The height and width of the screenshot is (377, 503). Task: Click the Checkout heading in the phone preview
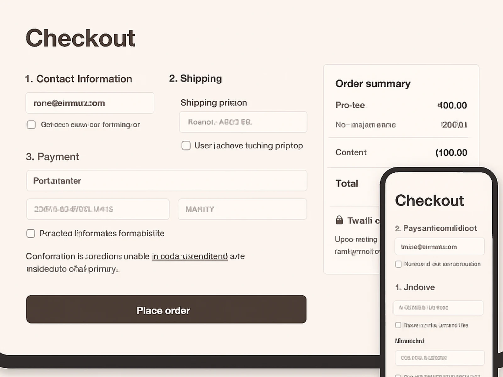[429, 200]
